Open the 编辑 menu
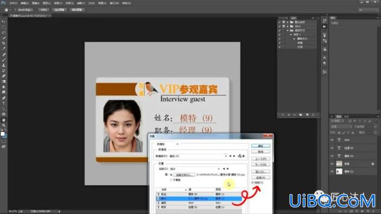 [x=24, y=3]
